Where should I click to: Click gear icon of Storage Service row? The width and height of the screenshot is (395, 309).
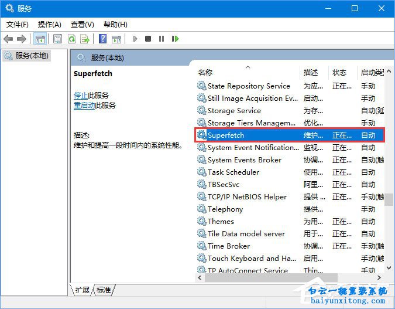(x=201, y=110)
